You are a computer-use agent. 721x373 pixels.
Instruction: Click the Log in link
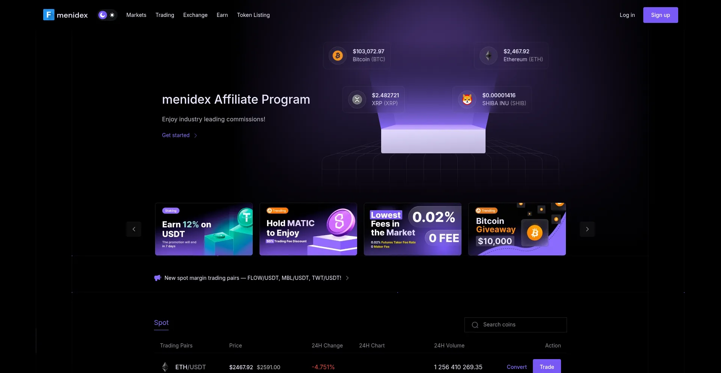tap(627, 15)
